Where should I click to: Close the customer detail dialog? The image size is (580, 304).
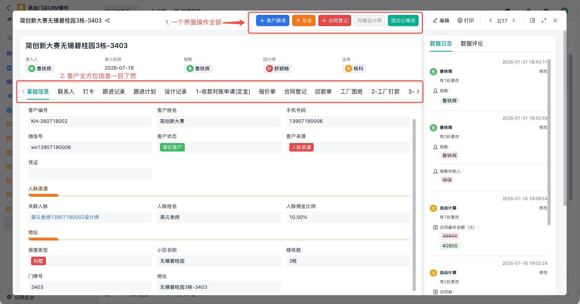point(555,20)
